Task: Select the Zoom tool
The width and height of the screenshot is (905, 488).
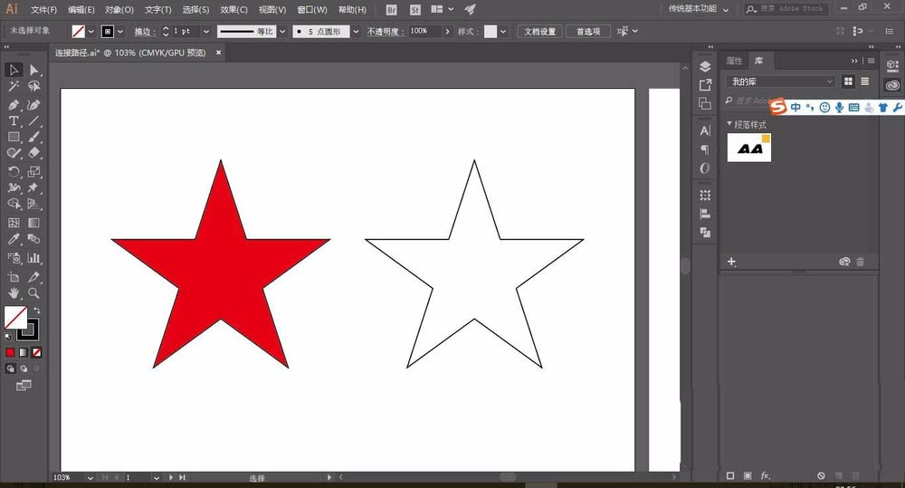Action: 34,293
